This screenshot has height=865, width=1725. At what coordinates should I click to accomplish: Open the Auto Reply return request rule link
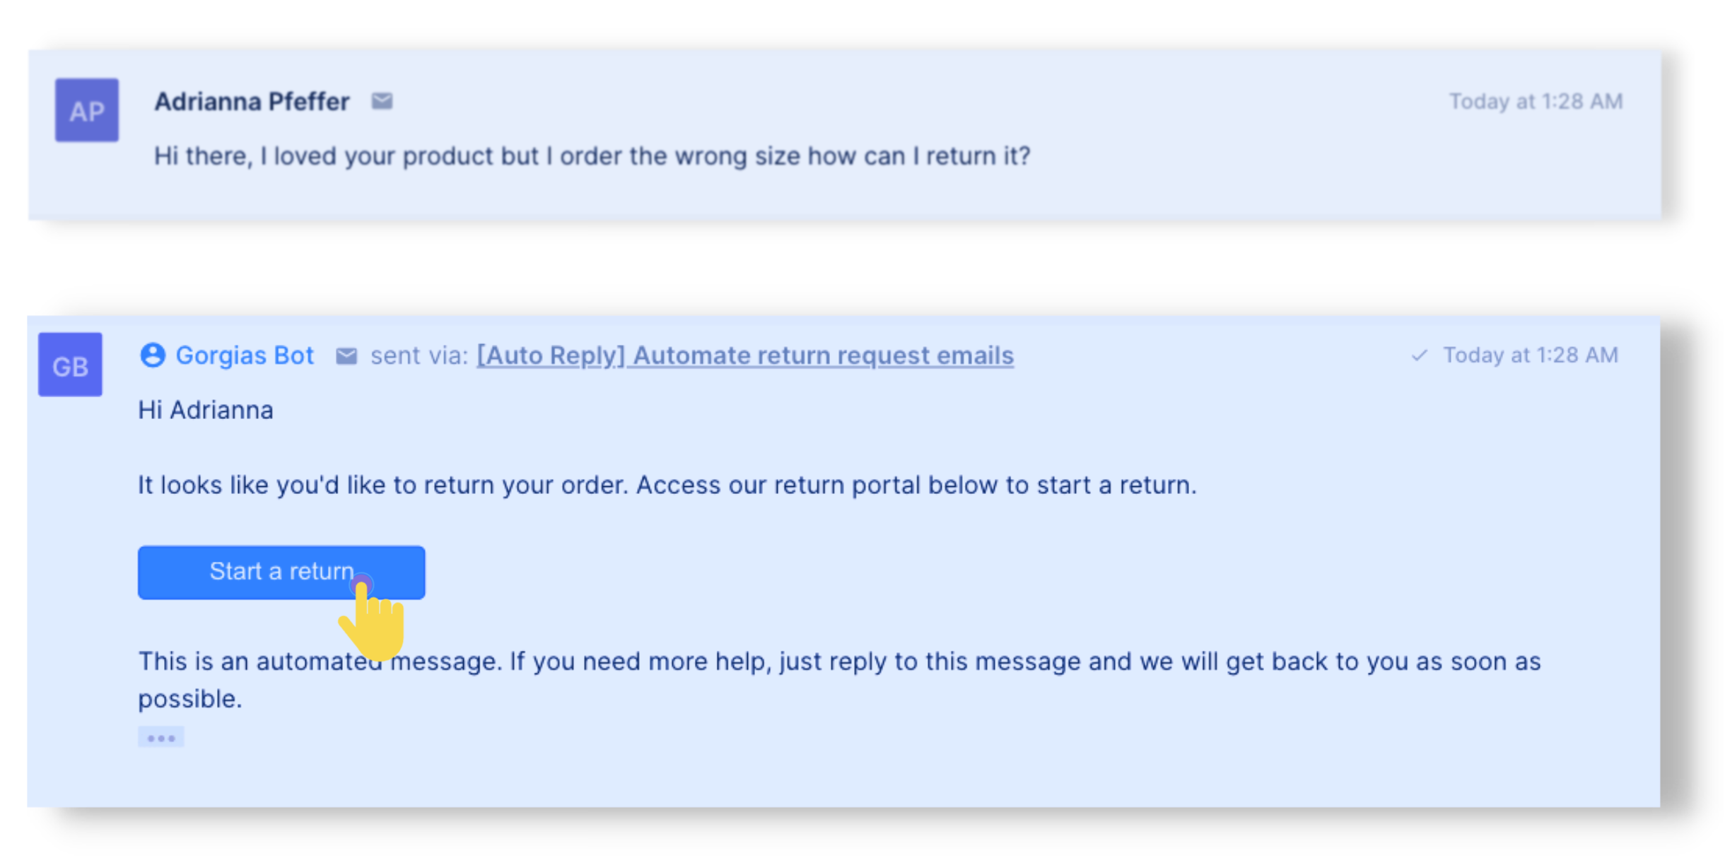pos(745,355)
